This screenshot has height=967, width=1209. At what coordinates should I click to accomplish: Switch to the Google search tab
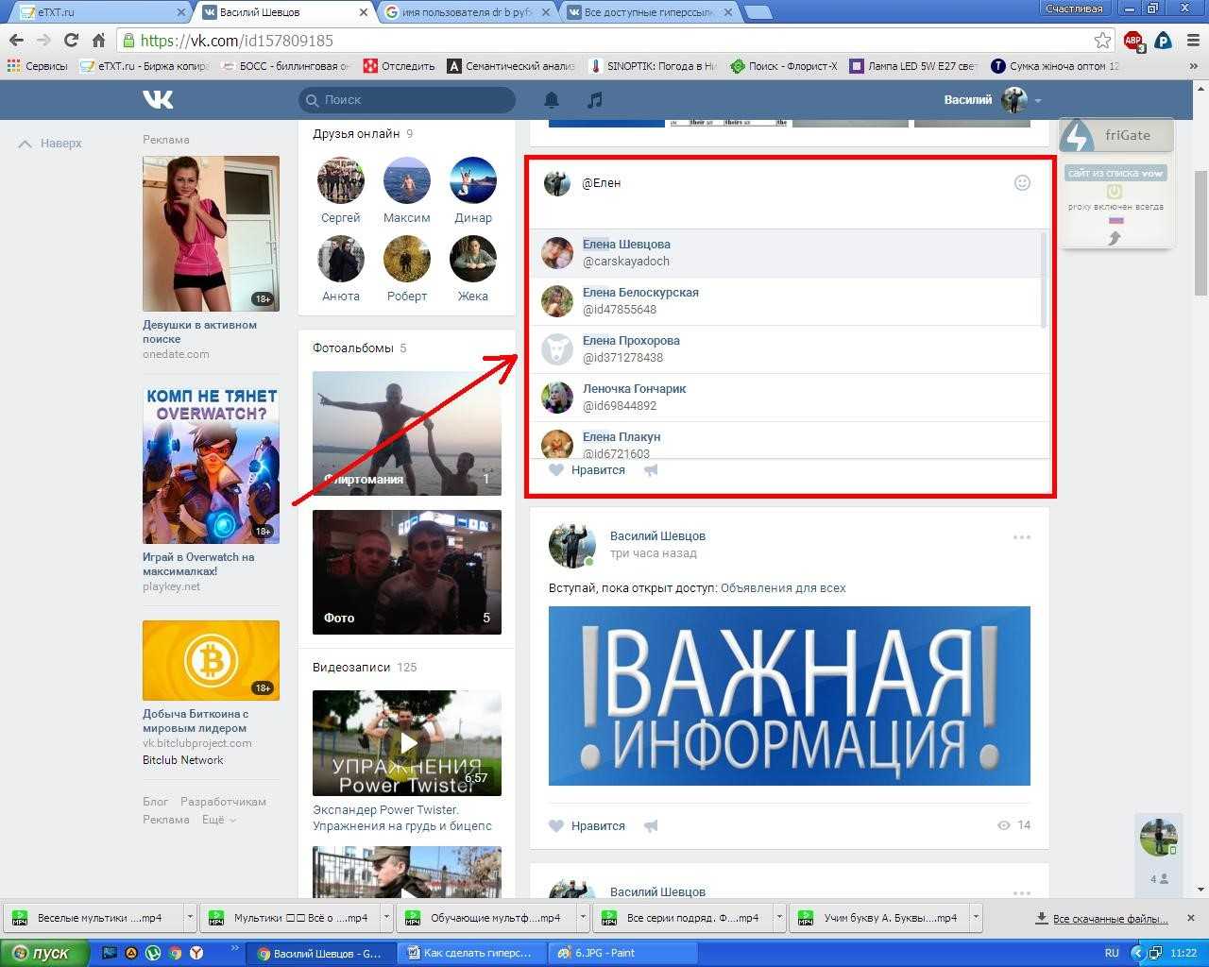[464, 12]
